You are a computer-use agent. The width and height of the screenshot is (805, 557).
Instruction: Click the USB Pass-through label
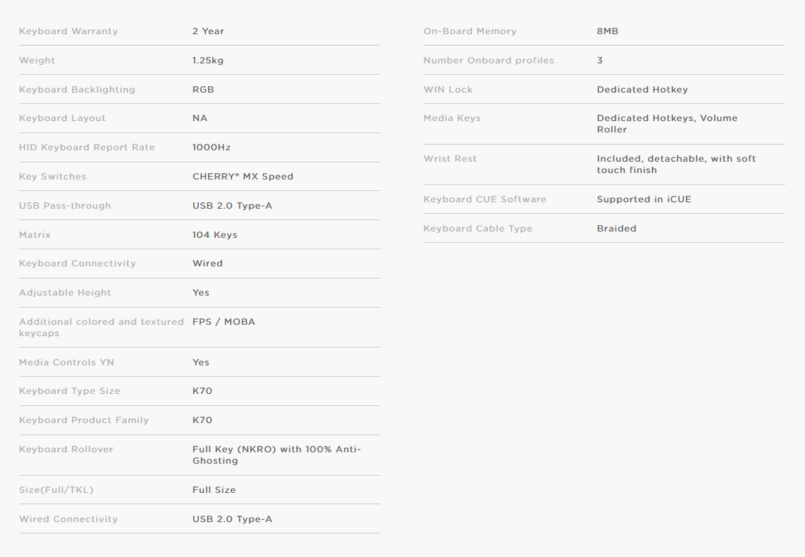(x=65, y=206)
